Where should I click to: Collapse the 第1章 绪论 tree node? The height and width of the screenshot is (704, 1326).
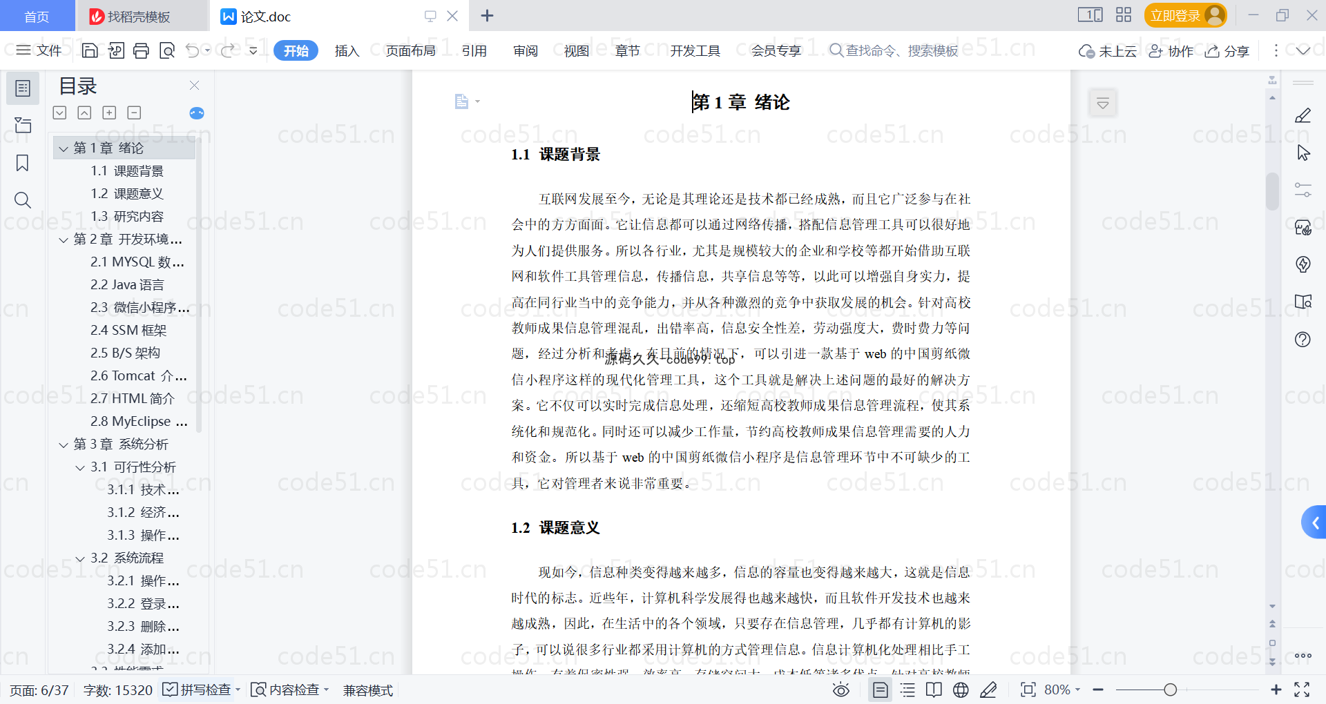click(x=64, y=148)
